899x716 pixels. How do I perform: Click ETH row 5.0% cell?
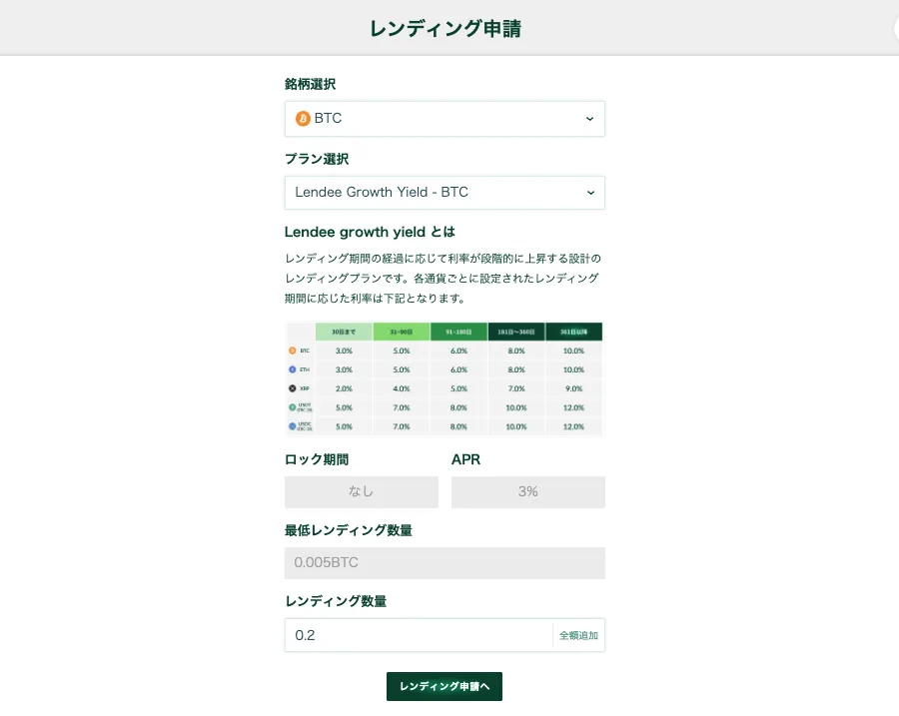click(x=402, y=369)
